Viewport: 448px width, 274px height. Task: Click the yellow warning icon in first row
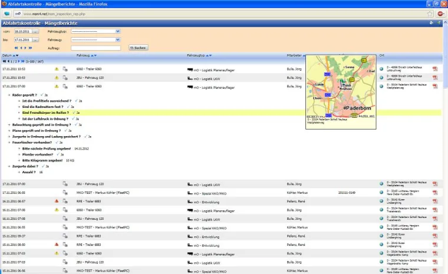tap(57, 69)
